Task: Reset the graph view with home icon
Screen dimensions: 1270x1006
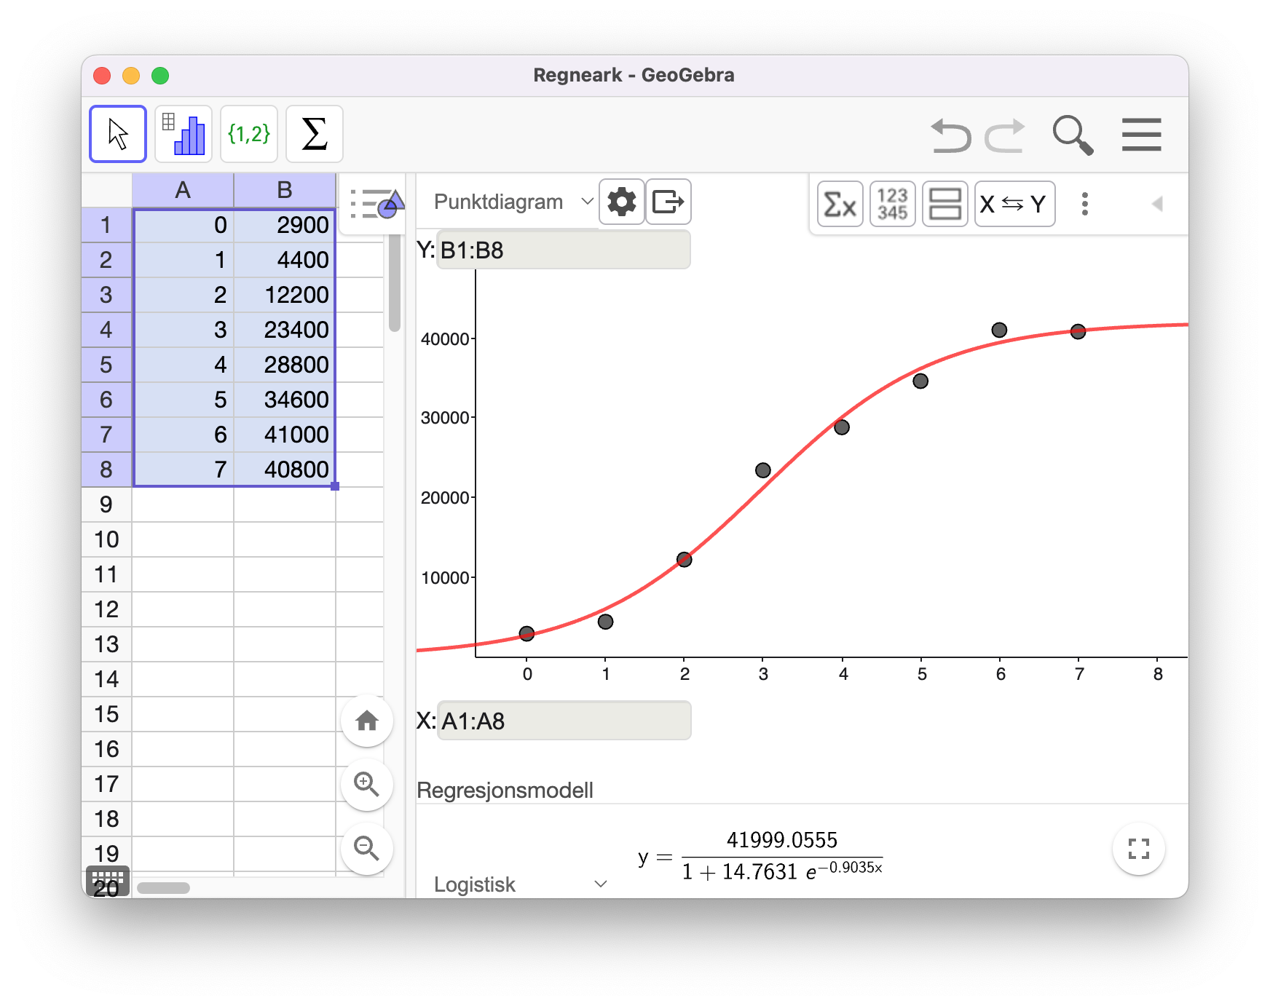Action: [367, 721]
